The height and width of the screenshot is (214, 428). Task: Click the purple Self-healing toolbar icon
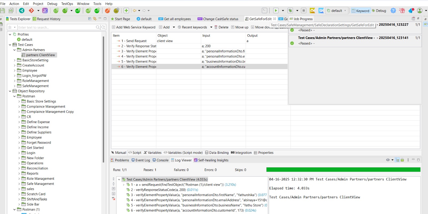(x=45, y=10)
